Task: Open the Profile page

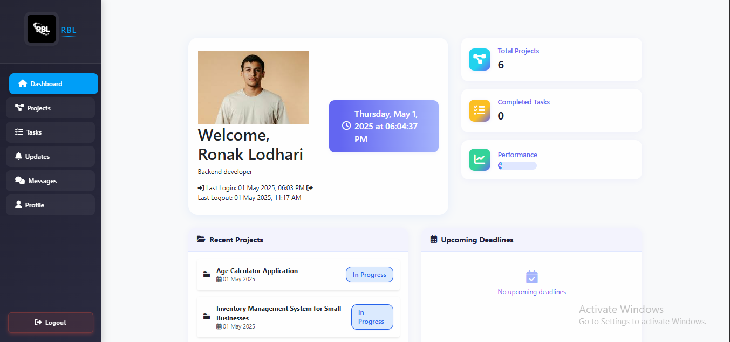Action: (51, 205)
